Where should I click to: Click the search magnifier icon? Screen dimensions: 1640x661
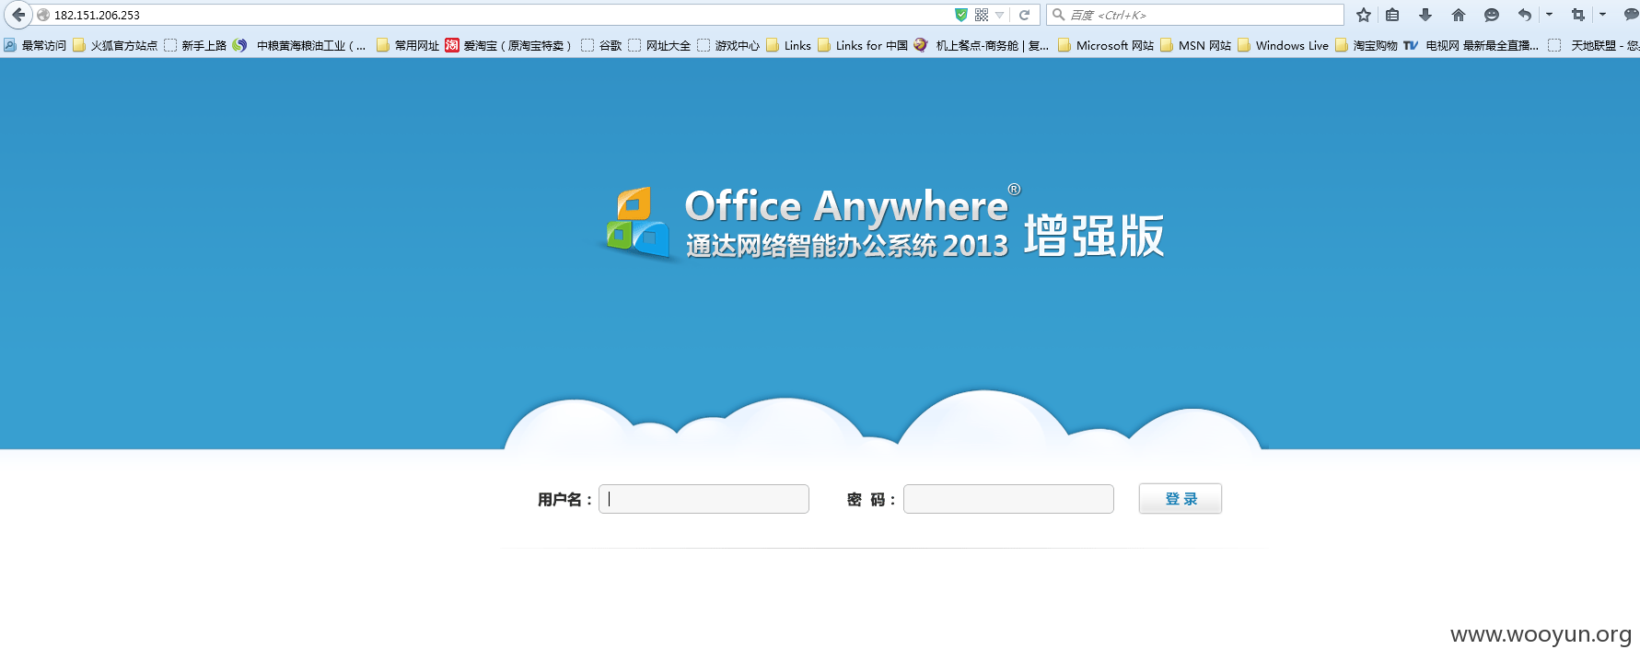[1059, 15]
